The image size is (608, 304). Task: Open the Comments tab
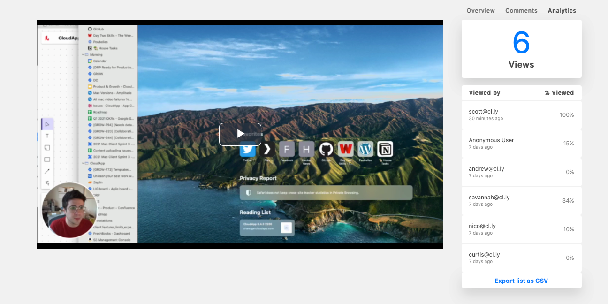521,10
